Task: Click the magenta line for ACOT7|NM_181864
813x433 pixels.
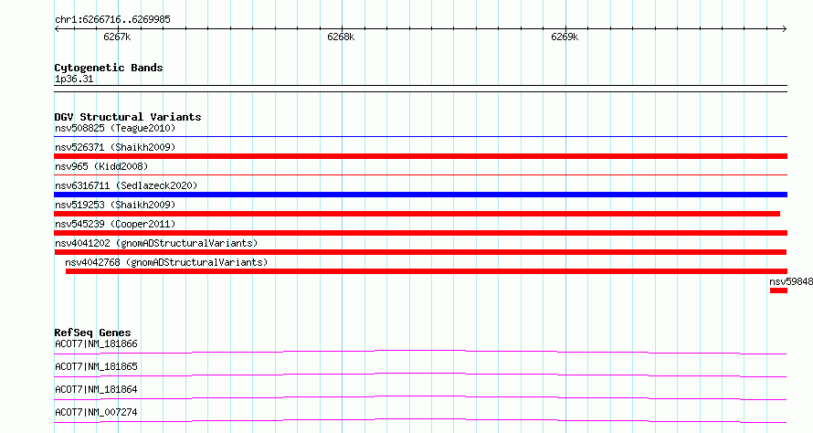Action: (x=420, y=397)
